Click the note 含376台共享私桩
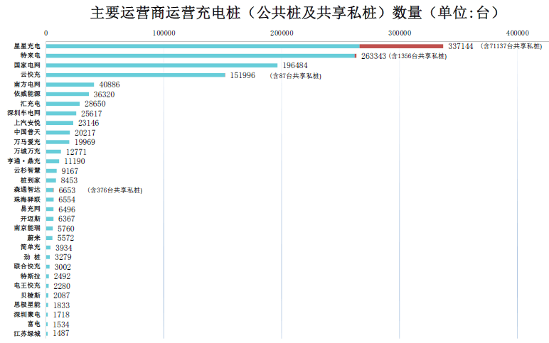Image resolution: width=549 pixels, height=343 pixels. click(115, 190)
